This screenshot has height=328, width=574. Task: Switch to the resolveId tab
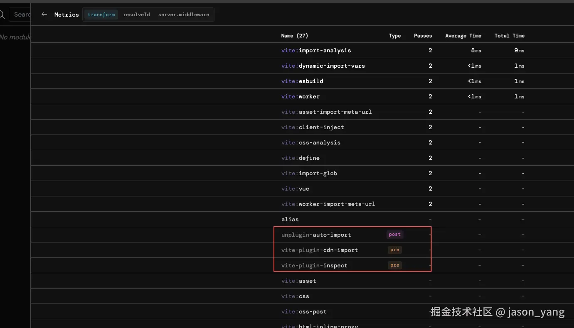pyautogui.click(x=136, y=15)
